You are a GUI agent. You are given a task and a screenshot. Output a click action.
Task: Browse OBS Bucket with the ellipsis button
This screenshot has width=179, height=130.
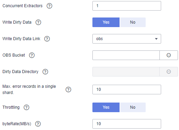pos(169,55)
